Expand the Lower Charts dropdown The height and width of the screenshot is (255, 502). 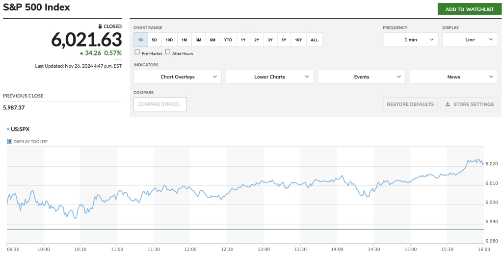[269, 77]
